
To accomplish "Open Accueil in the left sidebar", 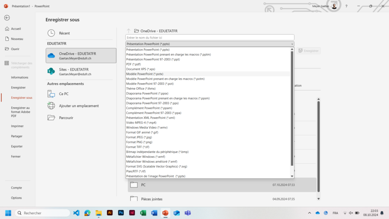I will pyautogui.click(x=16, y=29).
